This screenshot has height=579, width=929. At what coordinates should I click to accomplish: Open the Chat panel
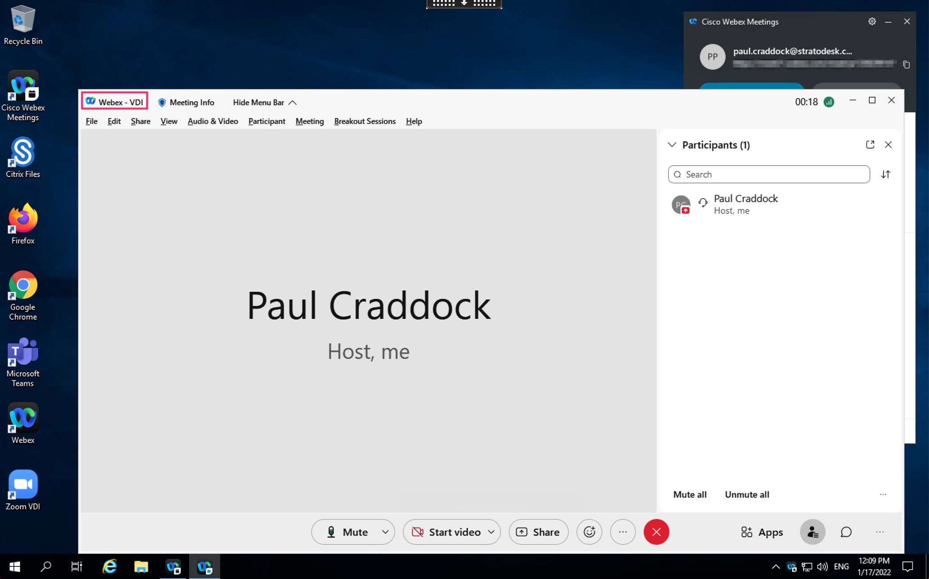point(845,532)
